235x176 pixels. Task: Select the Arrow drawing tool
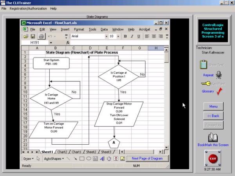coord(75,159)
